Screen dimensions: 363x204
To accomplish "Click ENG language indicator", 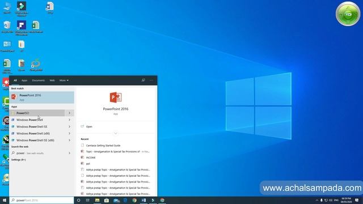I will point(336,200).
